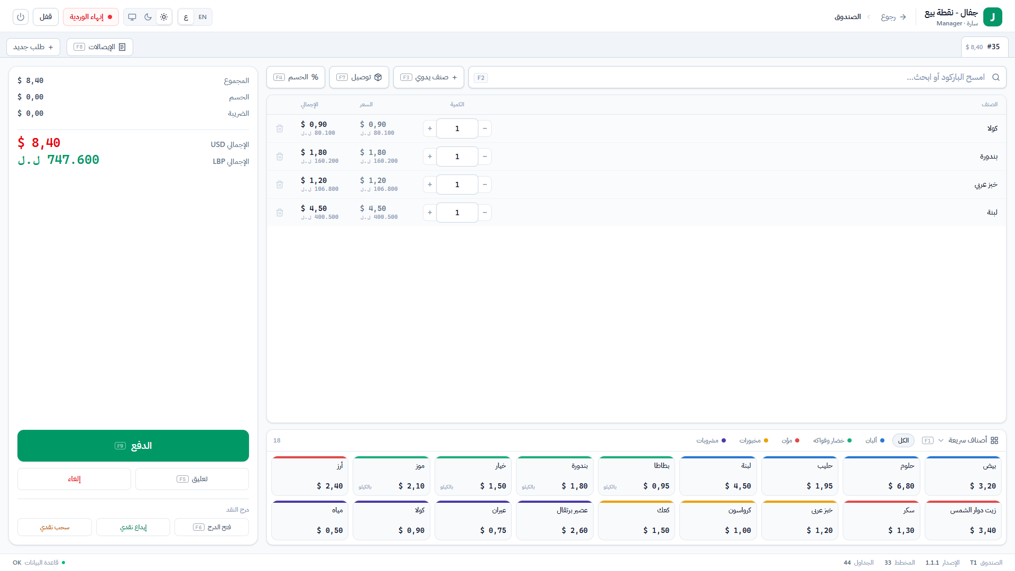Open manual item صنف يدوي

[429, 77]
